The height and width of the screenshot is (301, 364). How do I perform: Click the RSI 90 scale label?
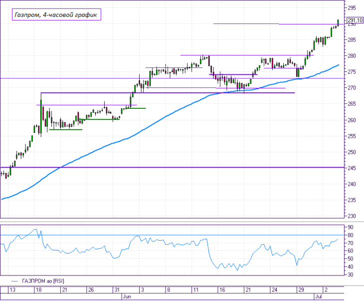pos(351,227)
